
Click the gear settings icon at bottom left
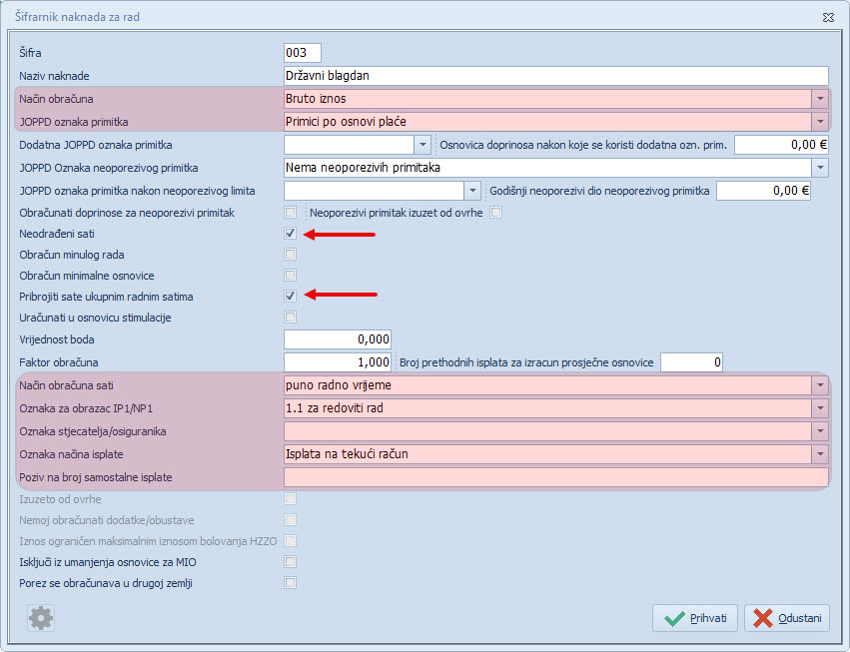41,618
